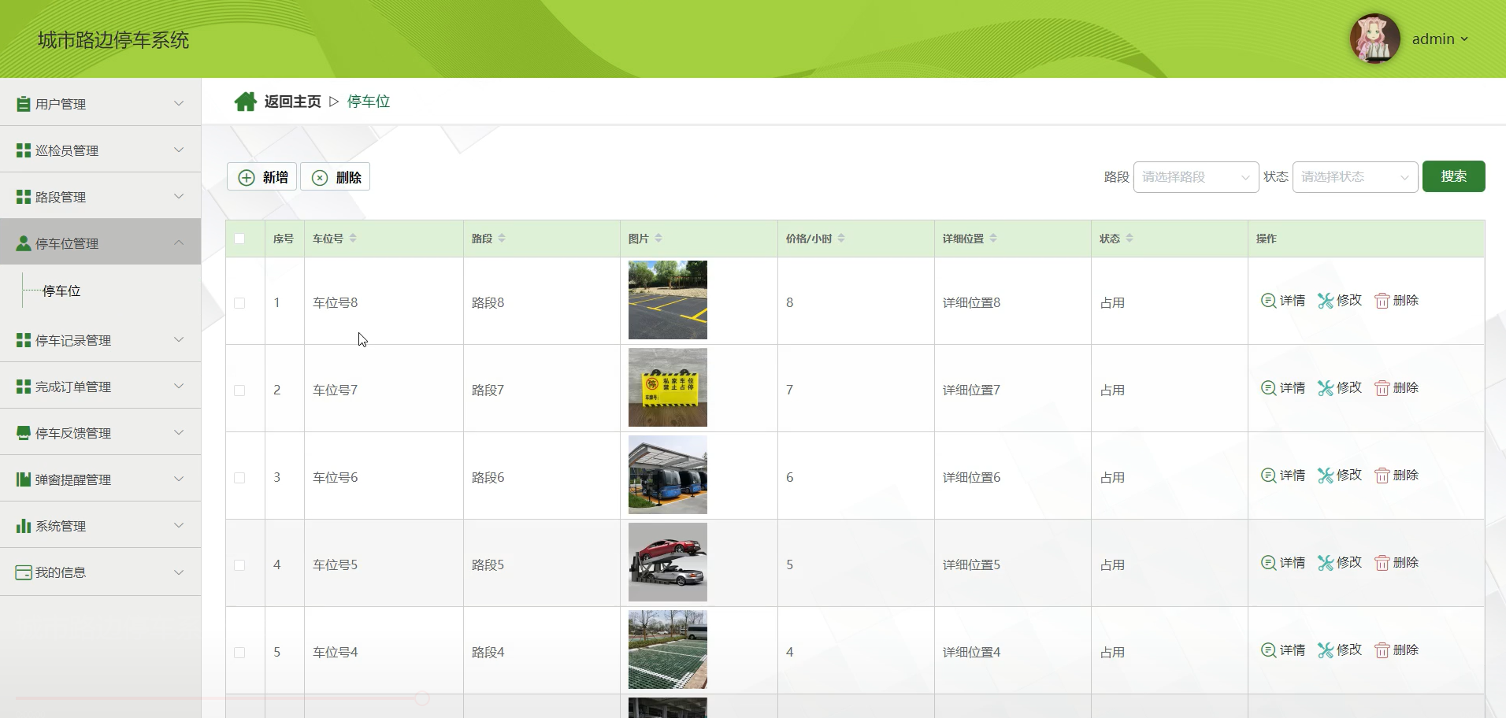The height and width of the screenshot is (718, 1506).
Task: Click the 路段管理 grid icon
Action: (x=24, y=197)
